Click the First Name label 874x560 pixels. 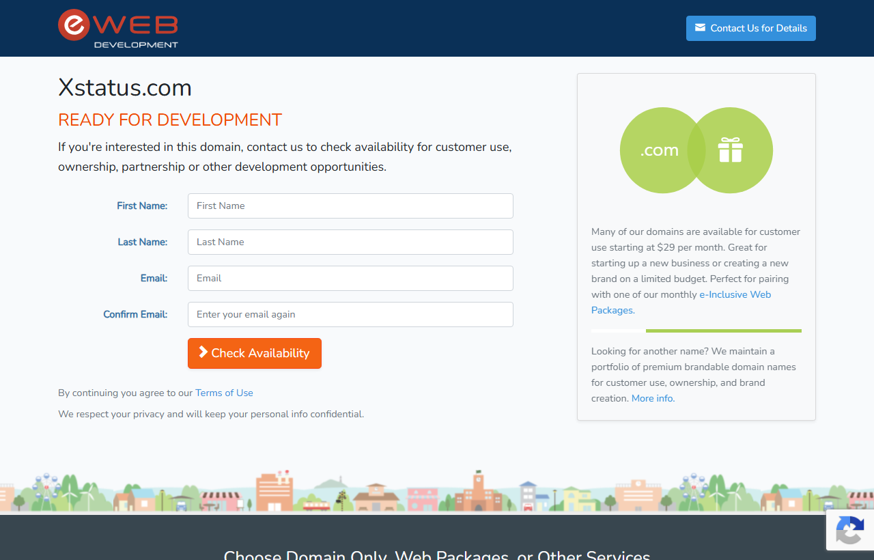point(142,206)
